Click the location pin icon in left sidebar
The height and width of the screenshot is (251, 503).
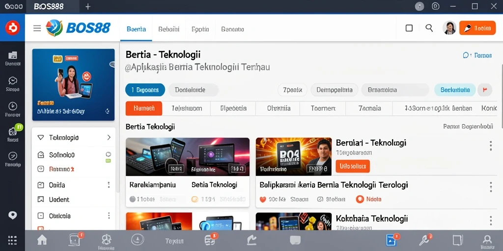point(12,215)
